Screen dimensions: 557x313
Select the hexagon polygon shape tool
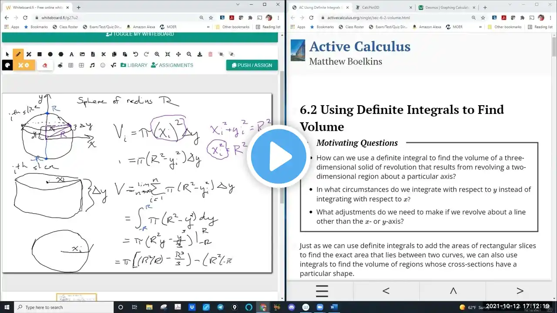(x=61, y=54)
